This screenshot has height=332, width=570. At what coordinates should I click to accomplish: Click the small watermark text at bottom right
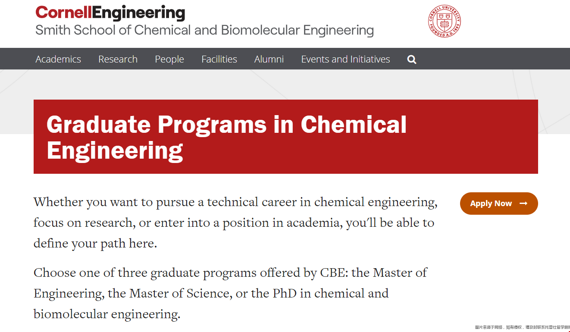522,328
